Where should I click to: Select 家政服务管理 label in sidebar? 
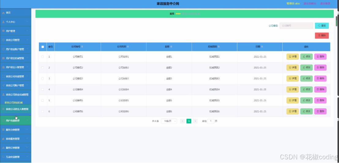point(13,139)
